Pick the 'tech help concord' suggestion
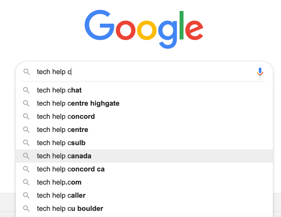The width and height of the screenshot is (281, 217). coord(144,116)
